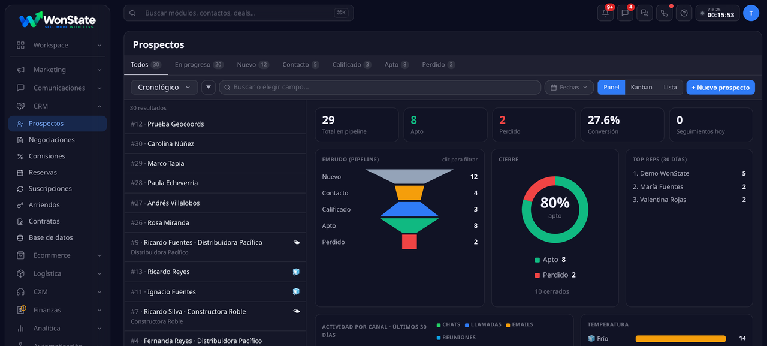
Task: Open prospect Carolina Núñez
Action: click(x=215, y=144)
